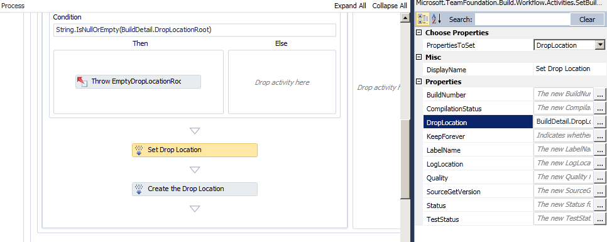Click the Throw activity red arrow icon
607x242 pixels.
point(82,81)
